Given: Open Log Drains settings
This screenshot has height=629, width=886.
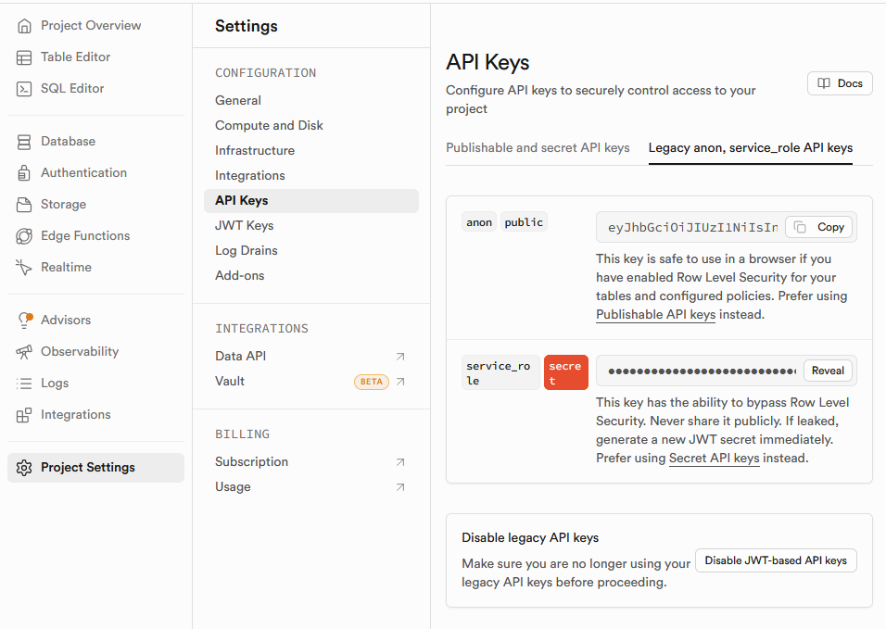Looking at the screenshot, I should [247, 251].
